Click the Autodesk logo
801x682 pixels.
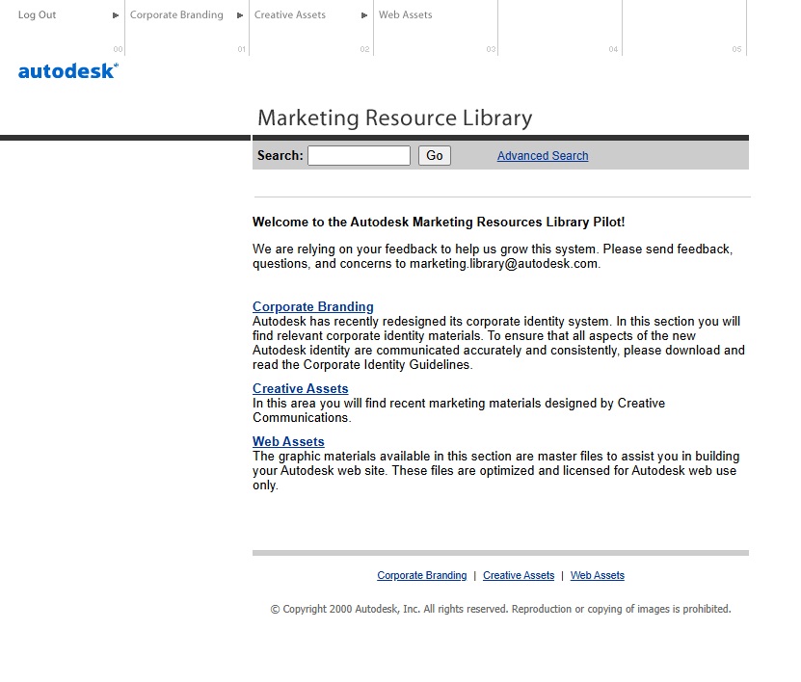point(67,70)
